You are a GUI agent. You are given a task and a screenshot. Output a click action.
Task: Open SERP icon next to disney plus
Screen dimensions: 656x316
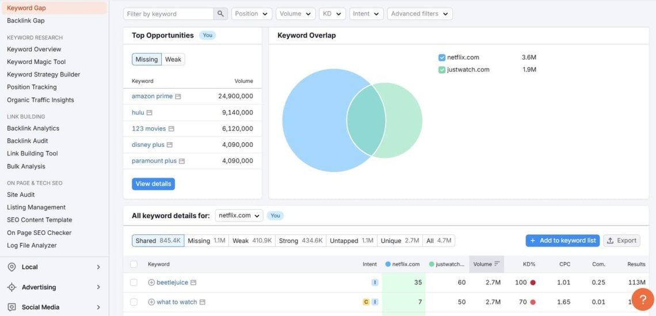pyautogui.click(x=169, y=145)
